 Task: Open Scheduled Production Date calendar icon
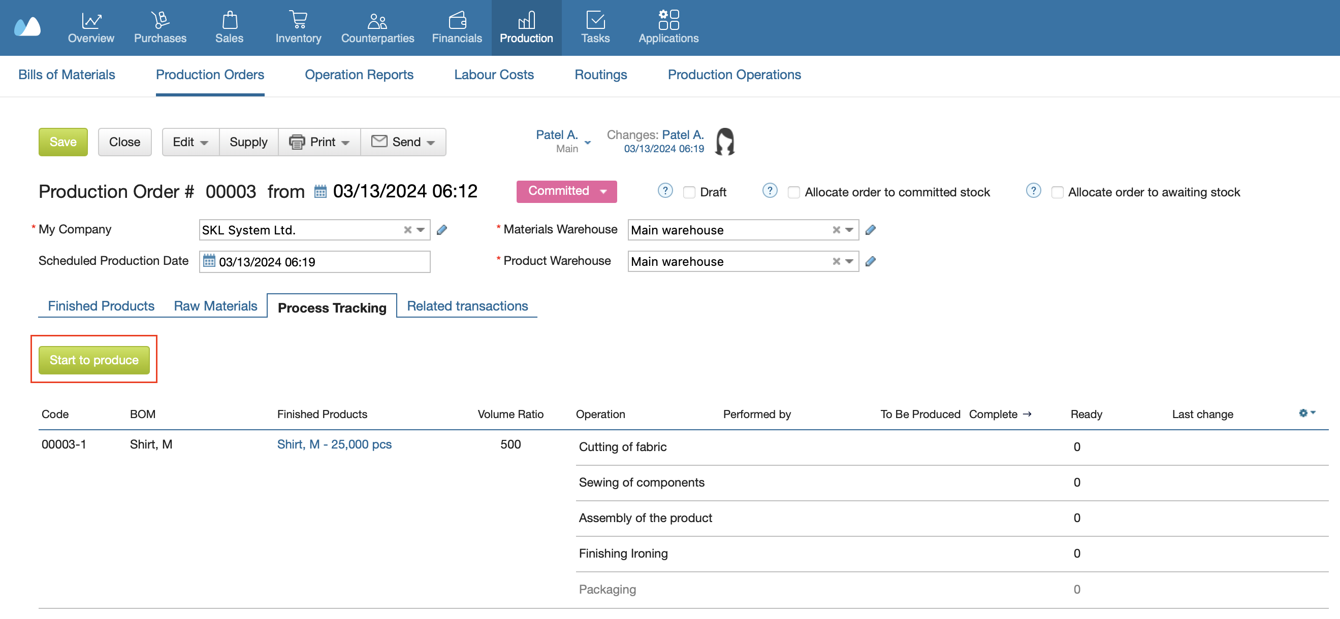coord(209,261)
